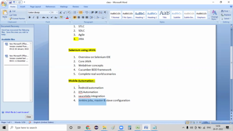This screenshot has width=233, height=131.
Task: Open font size dropdown
Action: coord(57,12)
